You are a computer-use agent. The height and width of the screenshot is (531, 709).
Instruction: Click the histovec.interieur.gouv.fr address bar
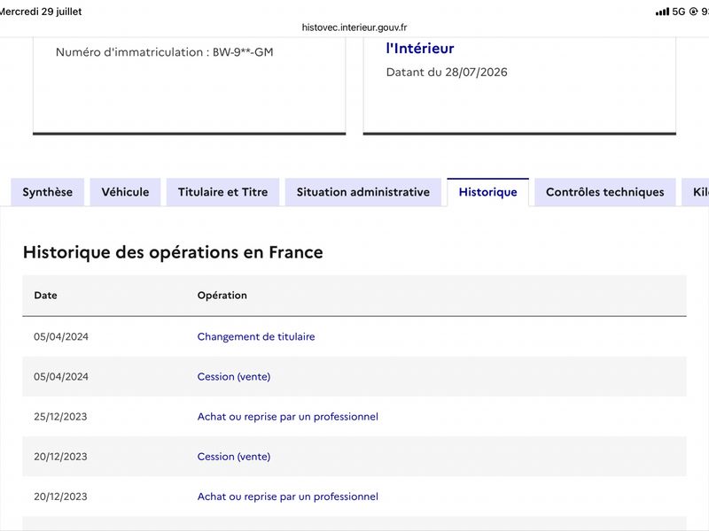[354, 27]
